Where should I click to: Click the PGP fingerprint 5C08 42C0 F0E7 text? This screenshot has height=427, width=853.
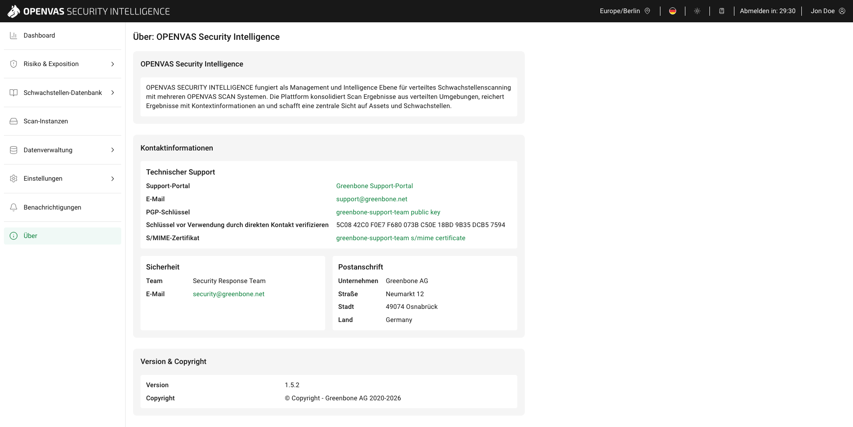(x=421, y=225)
